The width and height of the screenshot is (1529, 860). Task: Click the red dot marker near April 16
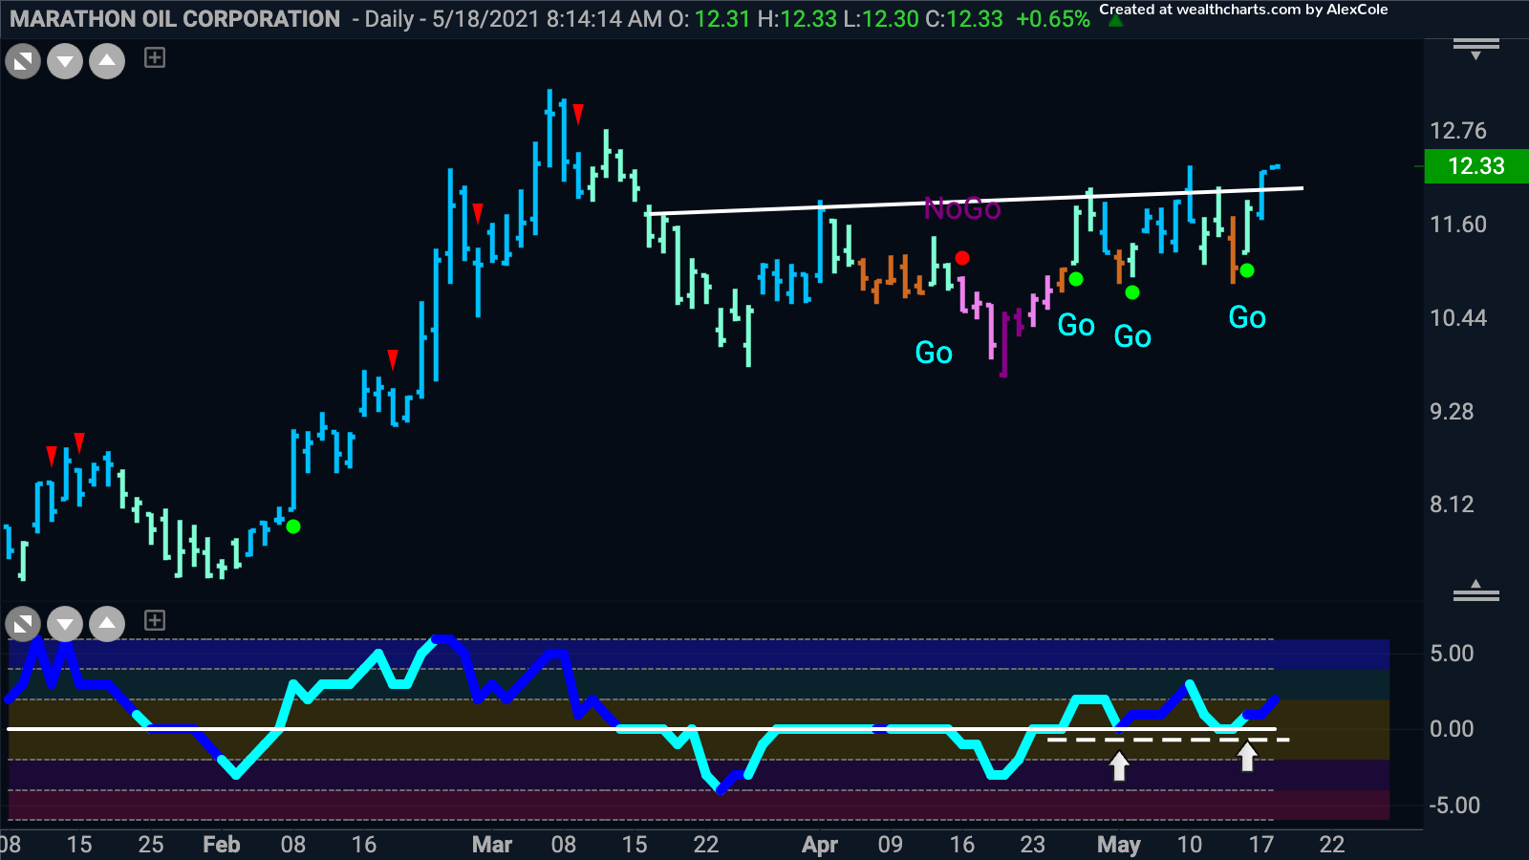pyautogui.click(x=962, y=258)
